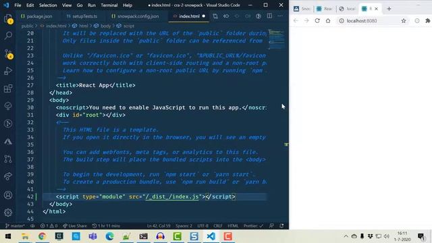Click 'Ln 42, Col 59' cursor position

pyautogui.click(x=159, y=226)
